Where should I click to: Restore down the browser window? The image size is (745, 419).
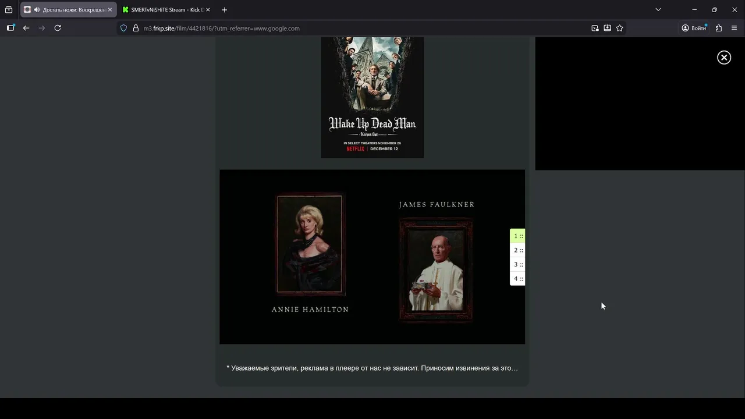click(714, 10)
